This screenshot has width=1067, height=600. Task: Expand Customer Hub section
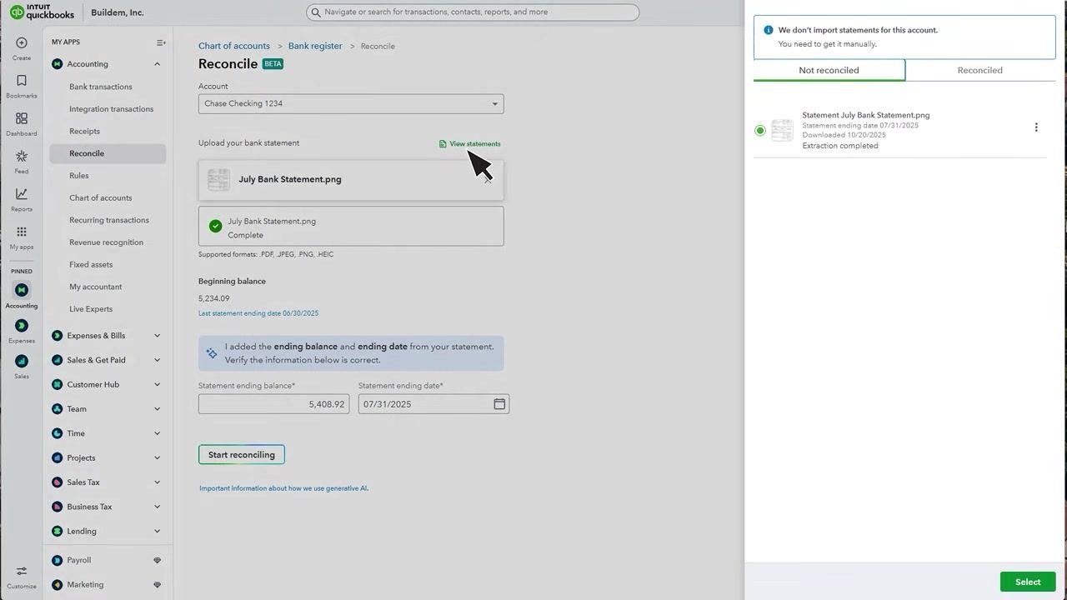point(157,385)
